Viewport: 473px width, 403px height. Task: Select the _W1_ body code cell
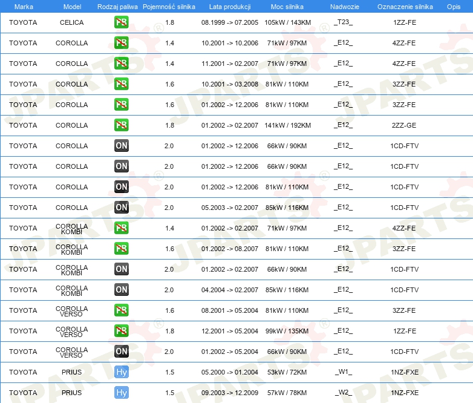coord(344,372)
